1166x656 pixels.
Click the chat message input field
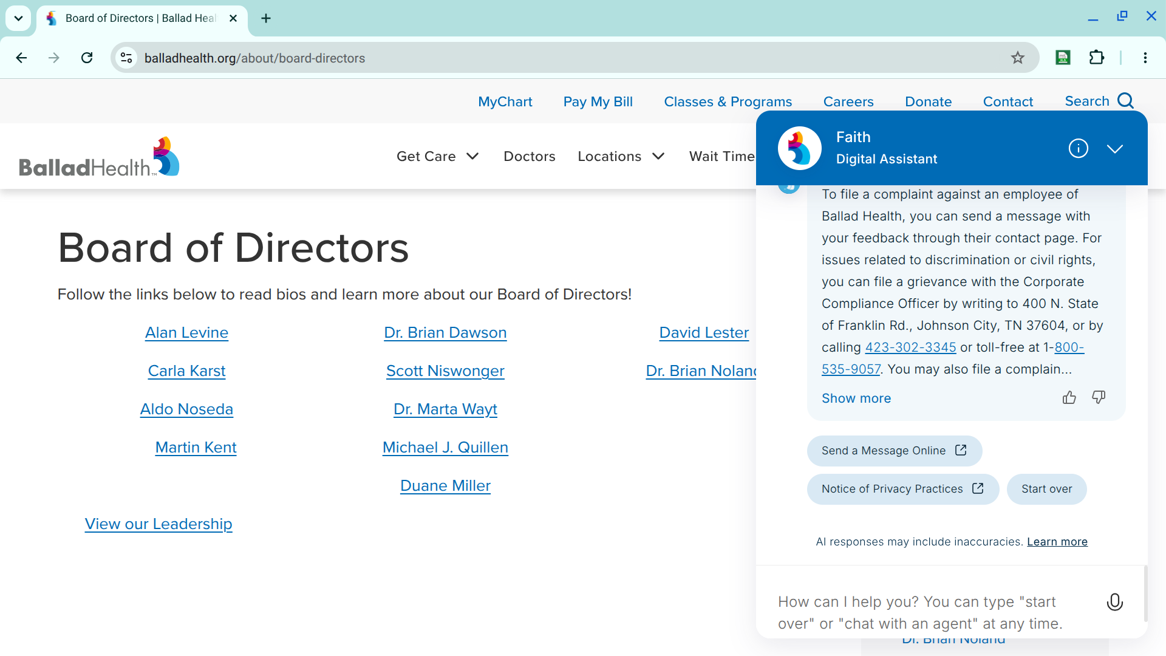[929, 612]
